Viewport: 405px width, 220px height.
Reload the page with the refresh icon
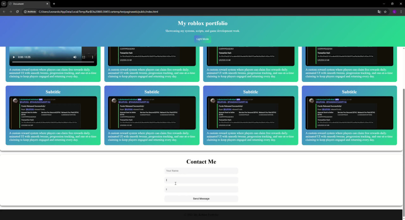[17, 12]
